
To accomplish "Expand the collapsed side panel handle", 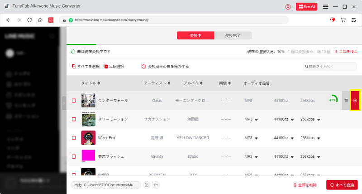I will [x=64, y=103].
